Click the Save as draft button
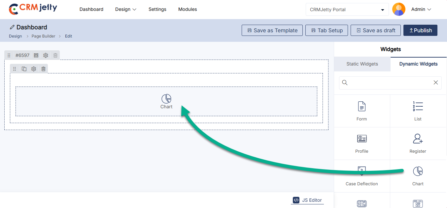This screenshot has width=447, height=208. [x=376, y=30]
